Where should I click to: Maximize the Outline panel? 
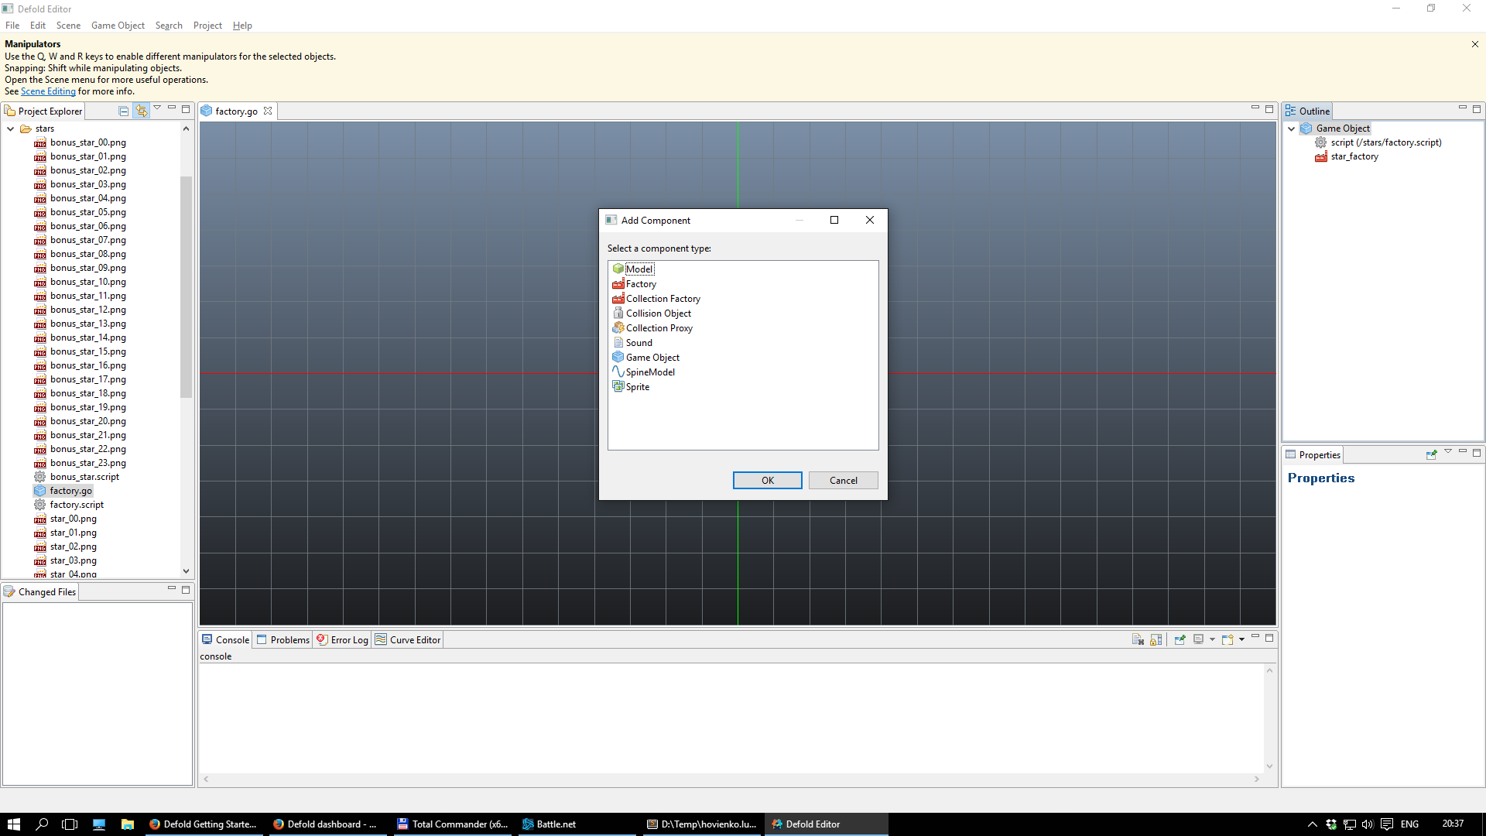pyautogui.click(x=1477, y=109)
